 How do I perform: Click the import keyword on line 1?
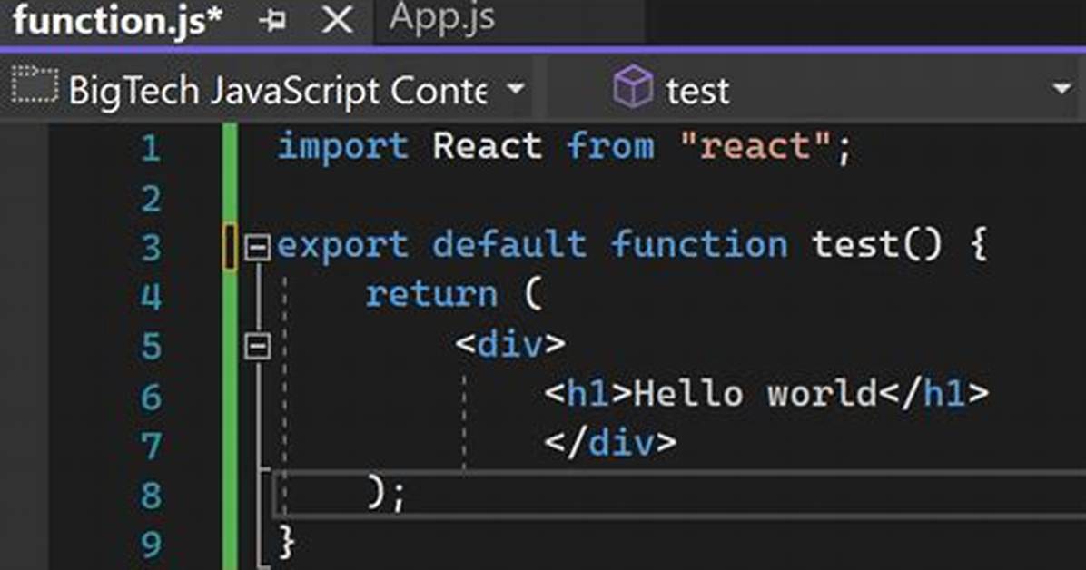click(x=343, y=148)
